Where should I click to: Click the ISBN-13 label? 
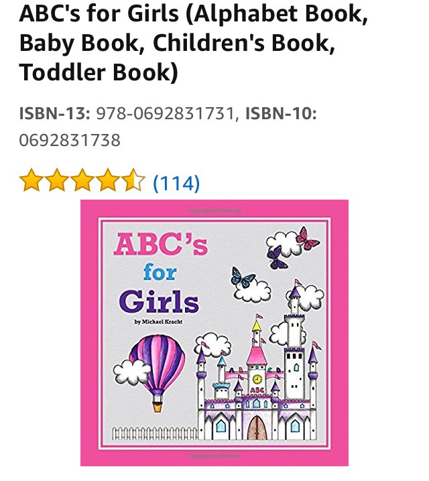click(x=54, y=113)
